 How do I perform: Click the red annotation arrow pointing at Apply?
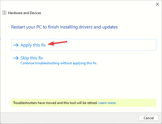point(57,43)
